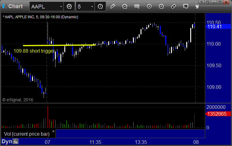Image resolution: width=232 pixels, height=146 pixels.
Task: Click the Dyn mode label
Action: [7, 141]
